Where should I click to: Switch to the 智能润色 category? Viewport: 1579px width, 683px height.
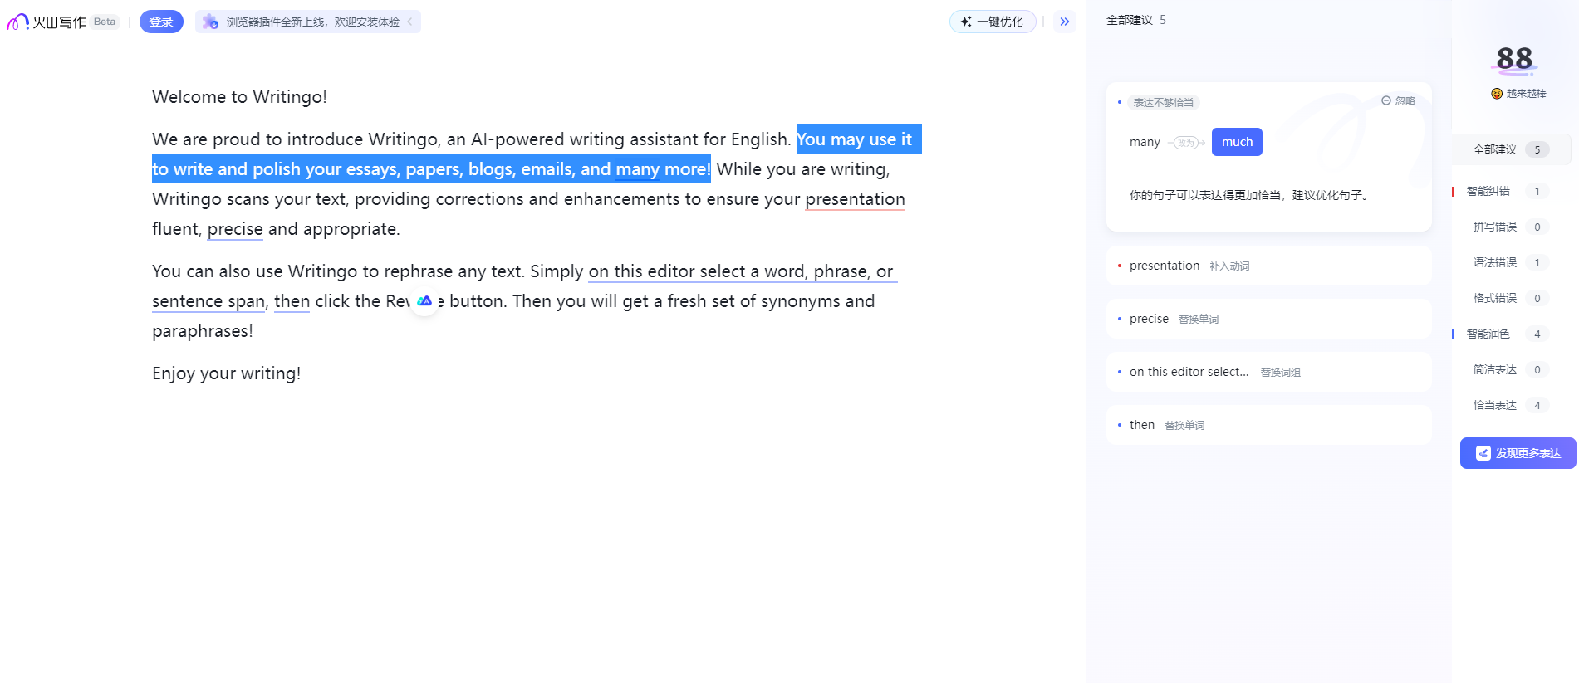click(1488, 334)
